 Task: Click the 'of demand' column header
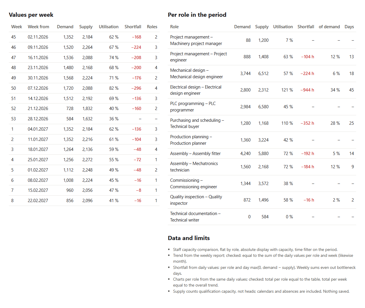[329, 27]
